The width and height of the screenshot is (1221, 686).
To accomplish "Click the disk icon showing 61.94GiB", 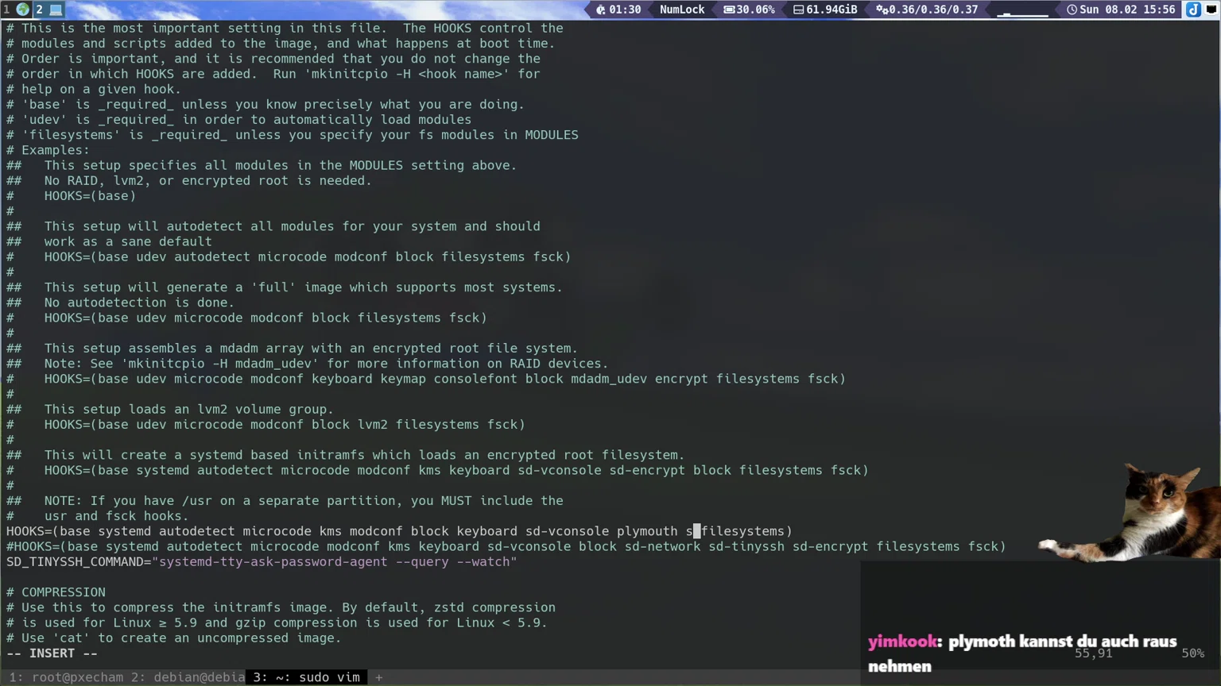I will tap(798, 10).
